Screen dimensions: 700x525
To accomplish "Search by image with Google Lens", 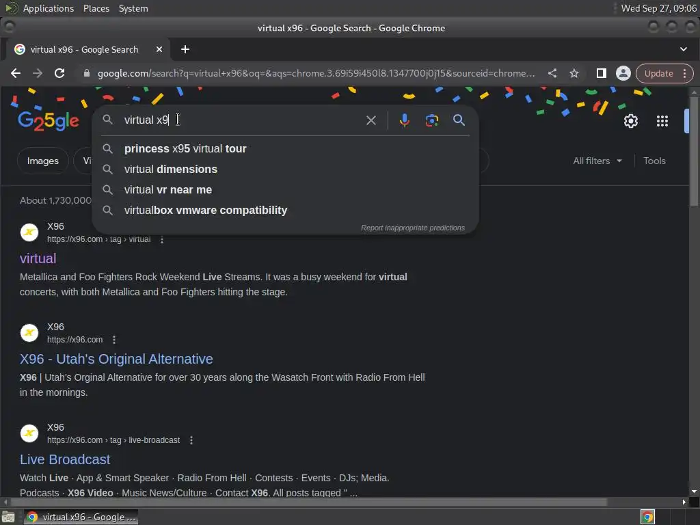I will (x=432, y=120).
